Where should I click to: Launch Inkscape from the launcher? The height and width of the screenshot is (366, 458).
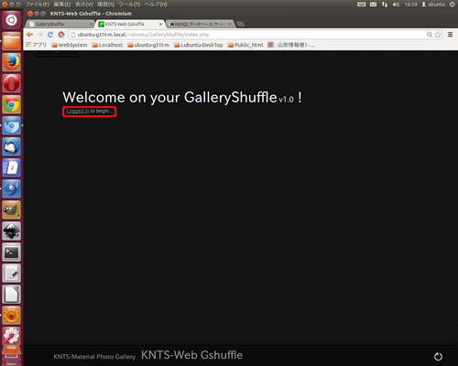point(12,231)
